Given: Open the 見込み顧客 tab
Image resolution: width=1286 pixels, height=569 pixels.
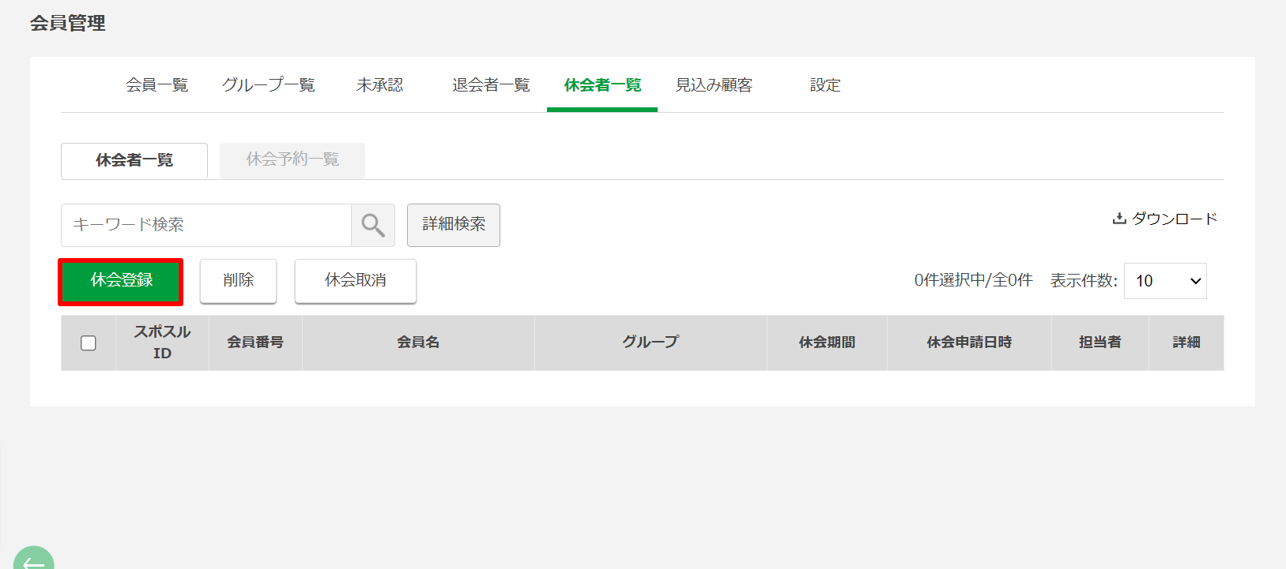Looking at the screenshot, I should (714, 85).
